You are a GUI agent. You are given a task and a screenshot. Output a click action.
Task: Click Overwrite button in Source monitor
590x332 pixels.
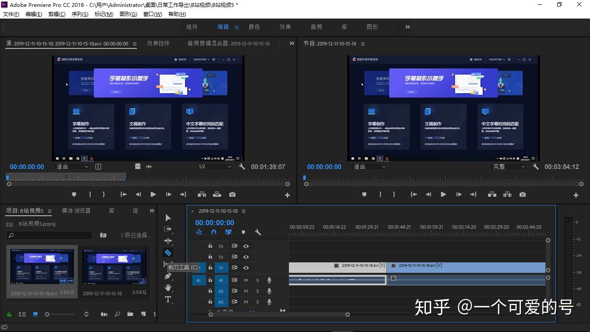pos(217,195)
